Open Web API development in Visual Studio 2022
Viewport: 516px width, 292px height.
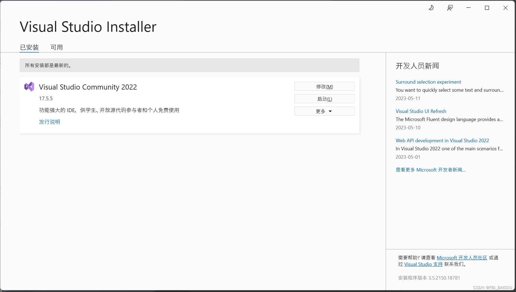pos(442,140)
